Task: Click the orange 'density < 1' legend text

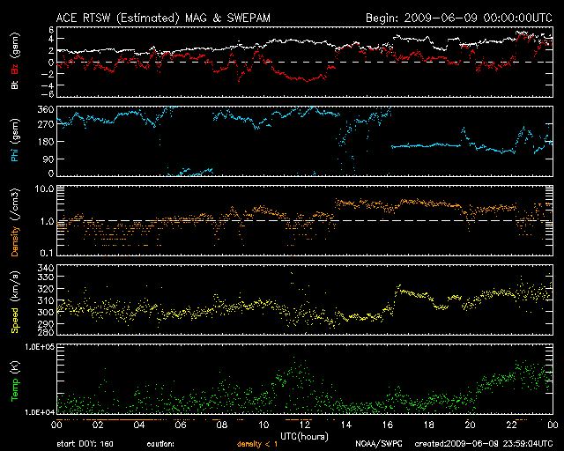Action: point(257,444)
